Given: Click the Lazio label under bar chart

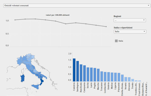Looking at the screenshot, I should (91, 85).
